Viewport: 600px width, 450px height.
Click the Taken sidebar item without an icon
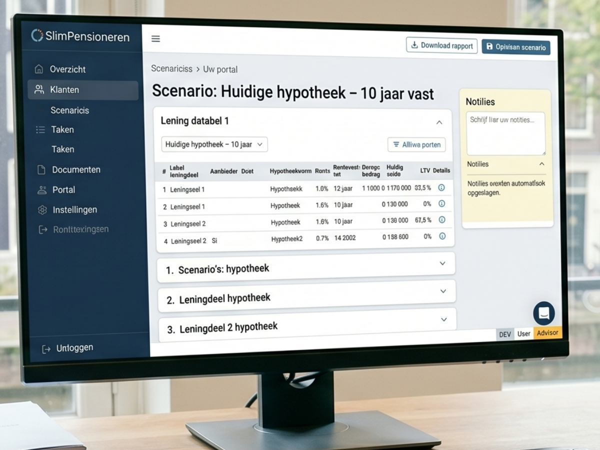coord(62,149)
